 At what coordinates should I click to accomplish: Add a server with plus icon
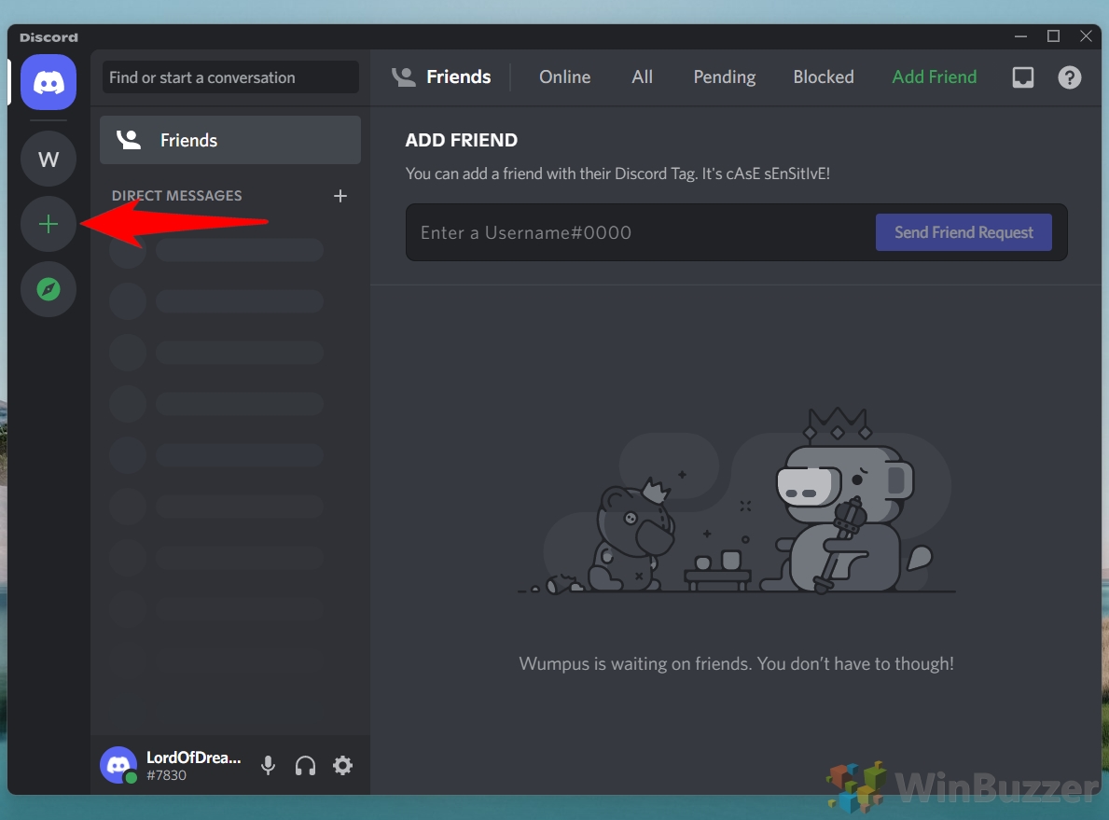tap(49, 224)
